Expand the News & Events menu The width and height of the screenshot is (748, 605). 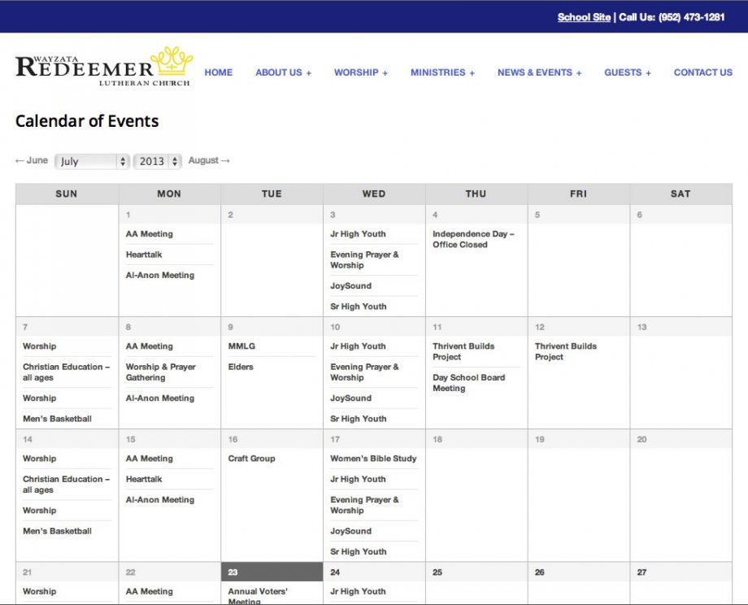[539, 72]
